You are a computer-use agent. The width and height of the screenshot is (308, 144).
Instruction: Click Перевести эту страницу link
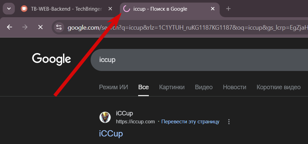pyautogui.click(x=190, y=122)
